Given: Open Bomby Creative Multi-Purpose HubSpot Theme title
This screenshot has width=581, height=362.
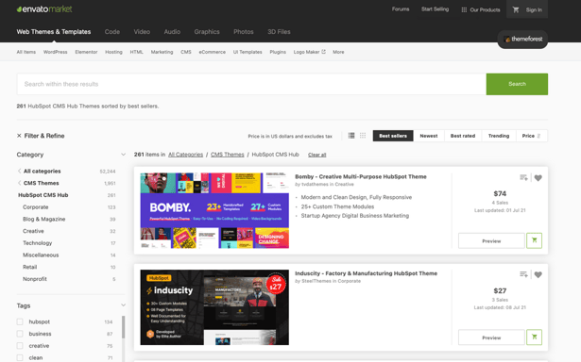Looking at the screenshot, I should coord(361,176).
